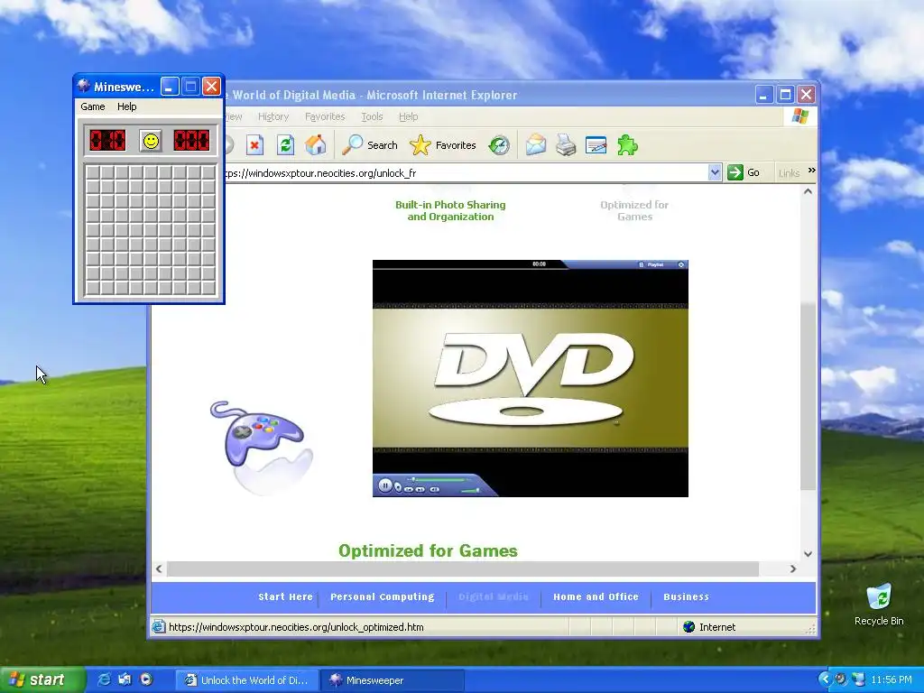Click the Optimized for Games faded link
This screenshot has height=693, width=924.
tap(634, 210)
